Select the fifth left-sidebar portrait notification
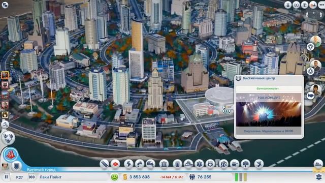 (5, 114)
